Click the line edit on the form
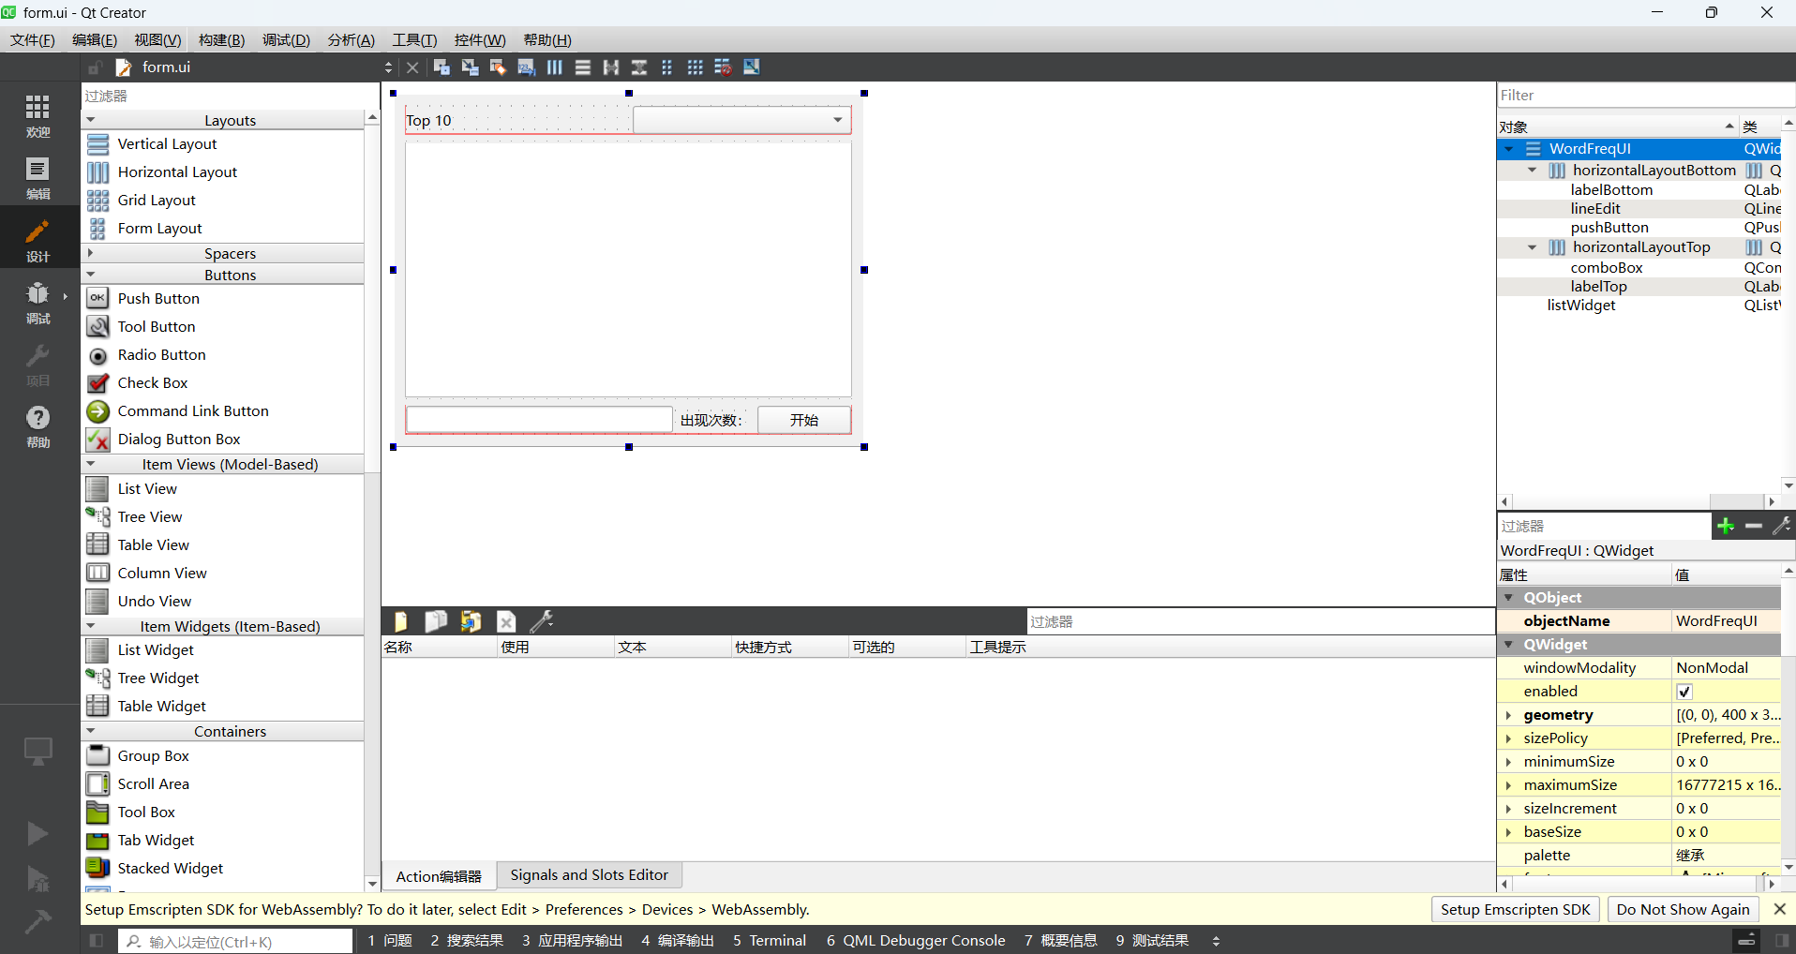The height and width of the screenshot is (954, 1796). (539, 420)
